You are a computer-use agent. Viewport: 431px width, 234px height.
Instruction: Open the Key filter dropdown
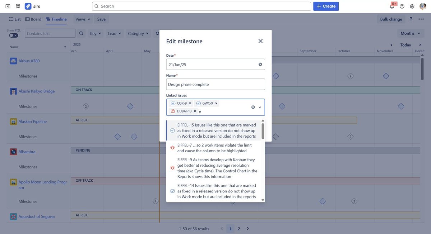click(x=96, y=33)
